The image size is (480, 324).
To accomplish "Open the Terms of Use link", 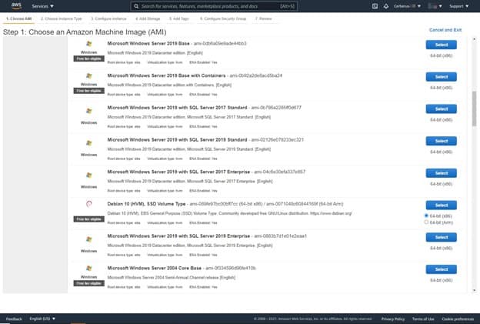I will (x=423, y=319).
